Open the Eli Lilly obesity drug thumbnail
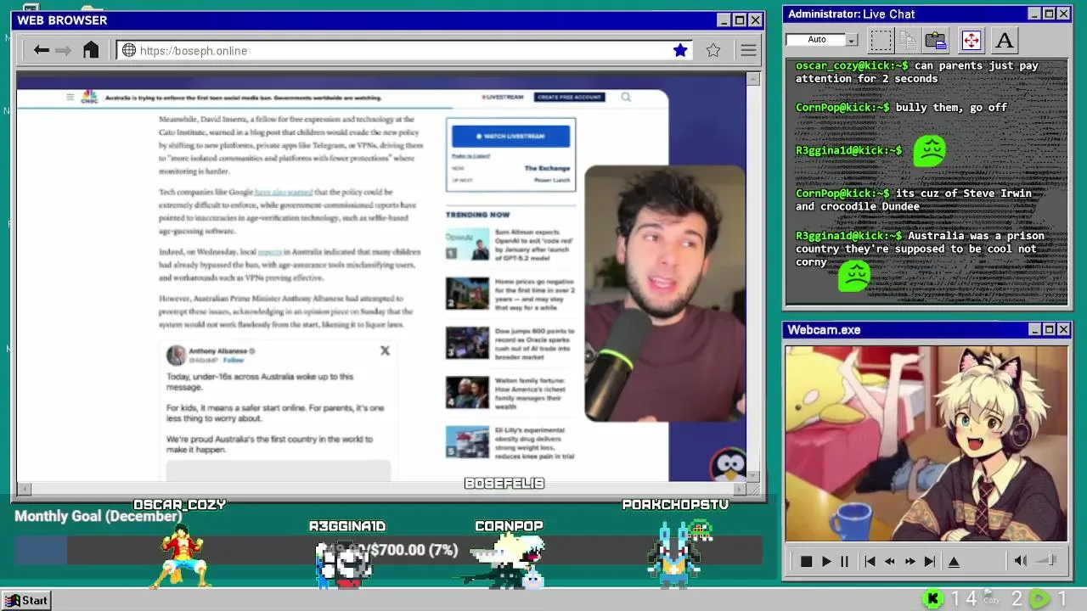1087x611 pixels. (x=467, y=442)
